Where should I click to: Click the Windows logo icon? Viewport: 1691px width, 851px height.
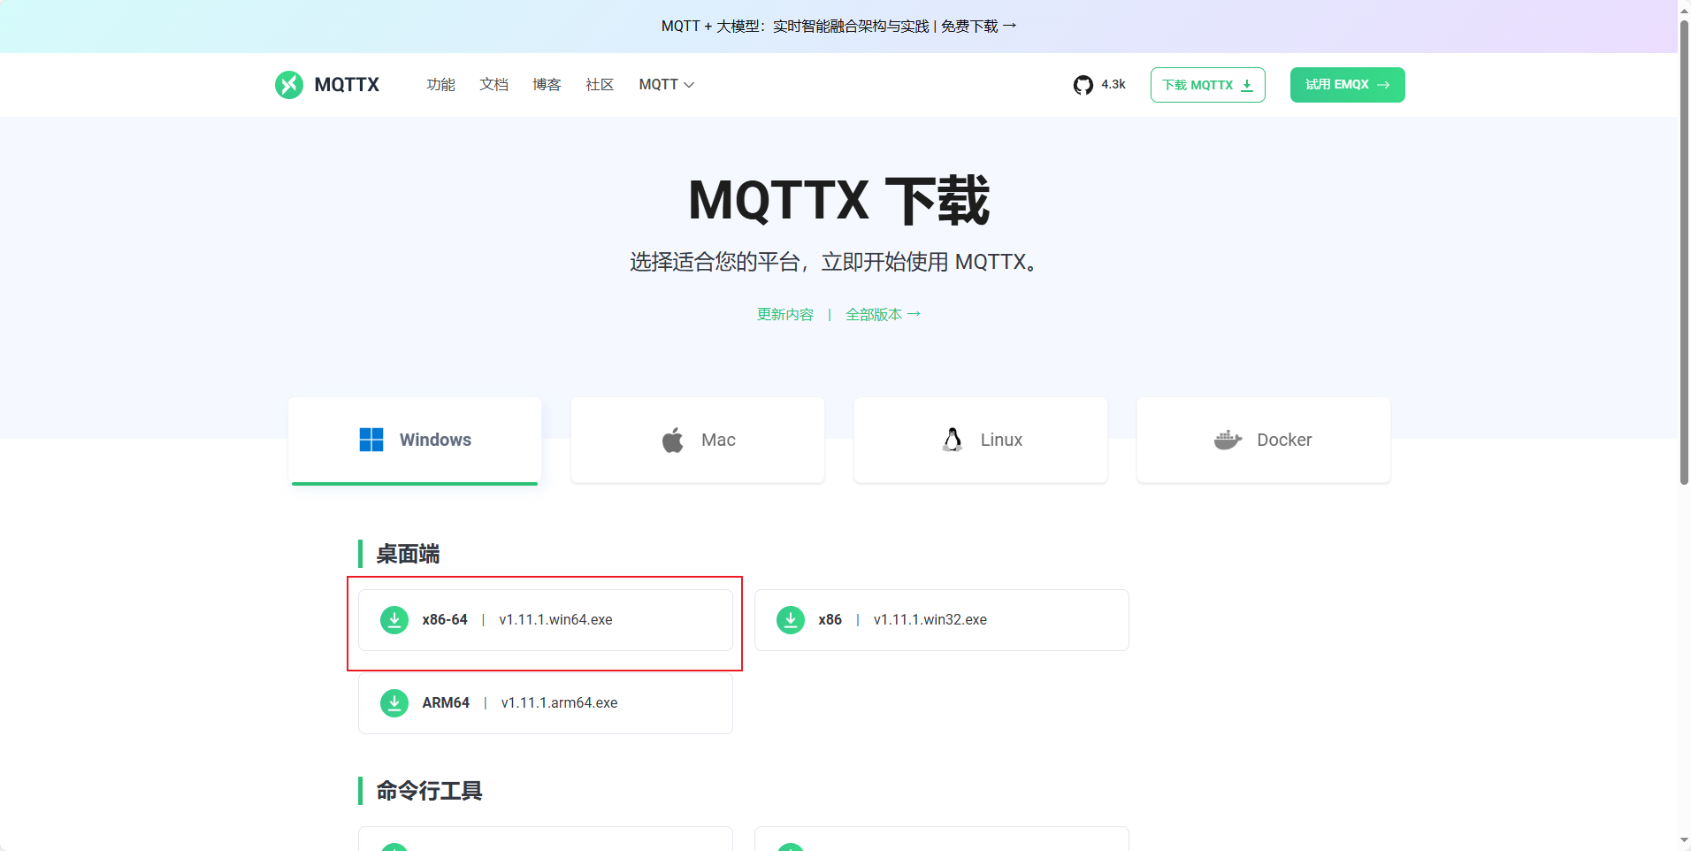pyautogui.click(x=371, y=440)
